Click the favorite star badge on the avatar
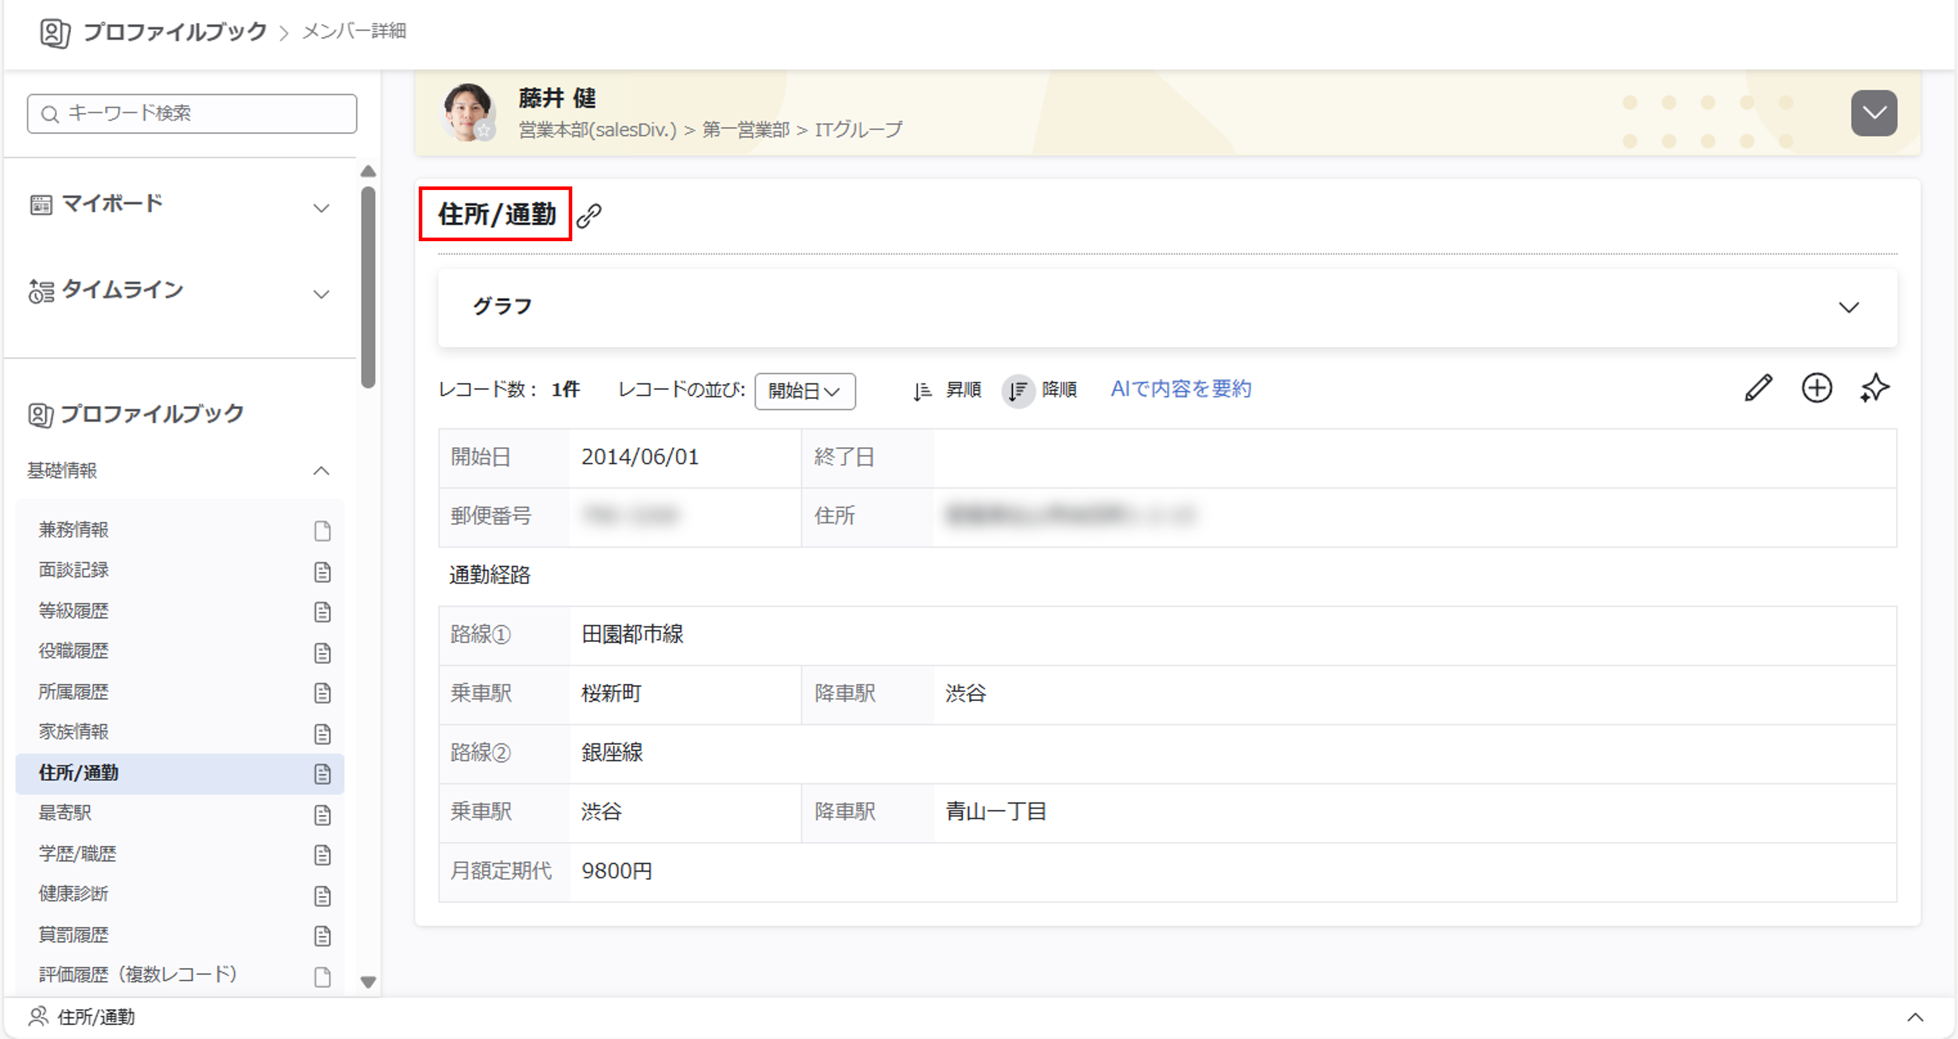Viewport: 1958px width, 1039px height. [484, 131]
